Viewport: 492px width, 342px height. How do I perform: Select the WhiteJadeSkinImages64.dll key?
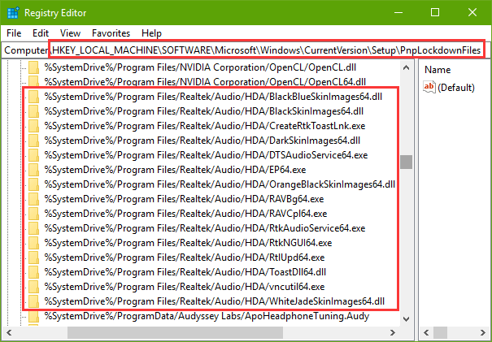[215, 301]
